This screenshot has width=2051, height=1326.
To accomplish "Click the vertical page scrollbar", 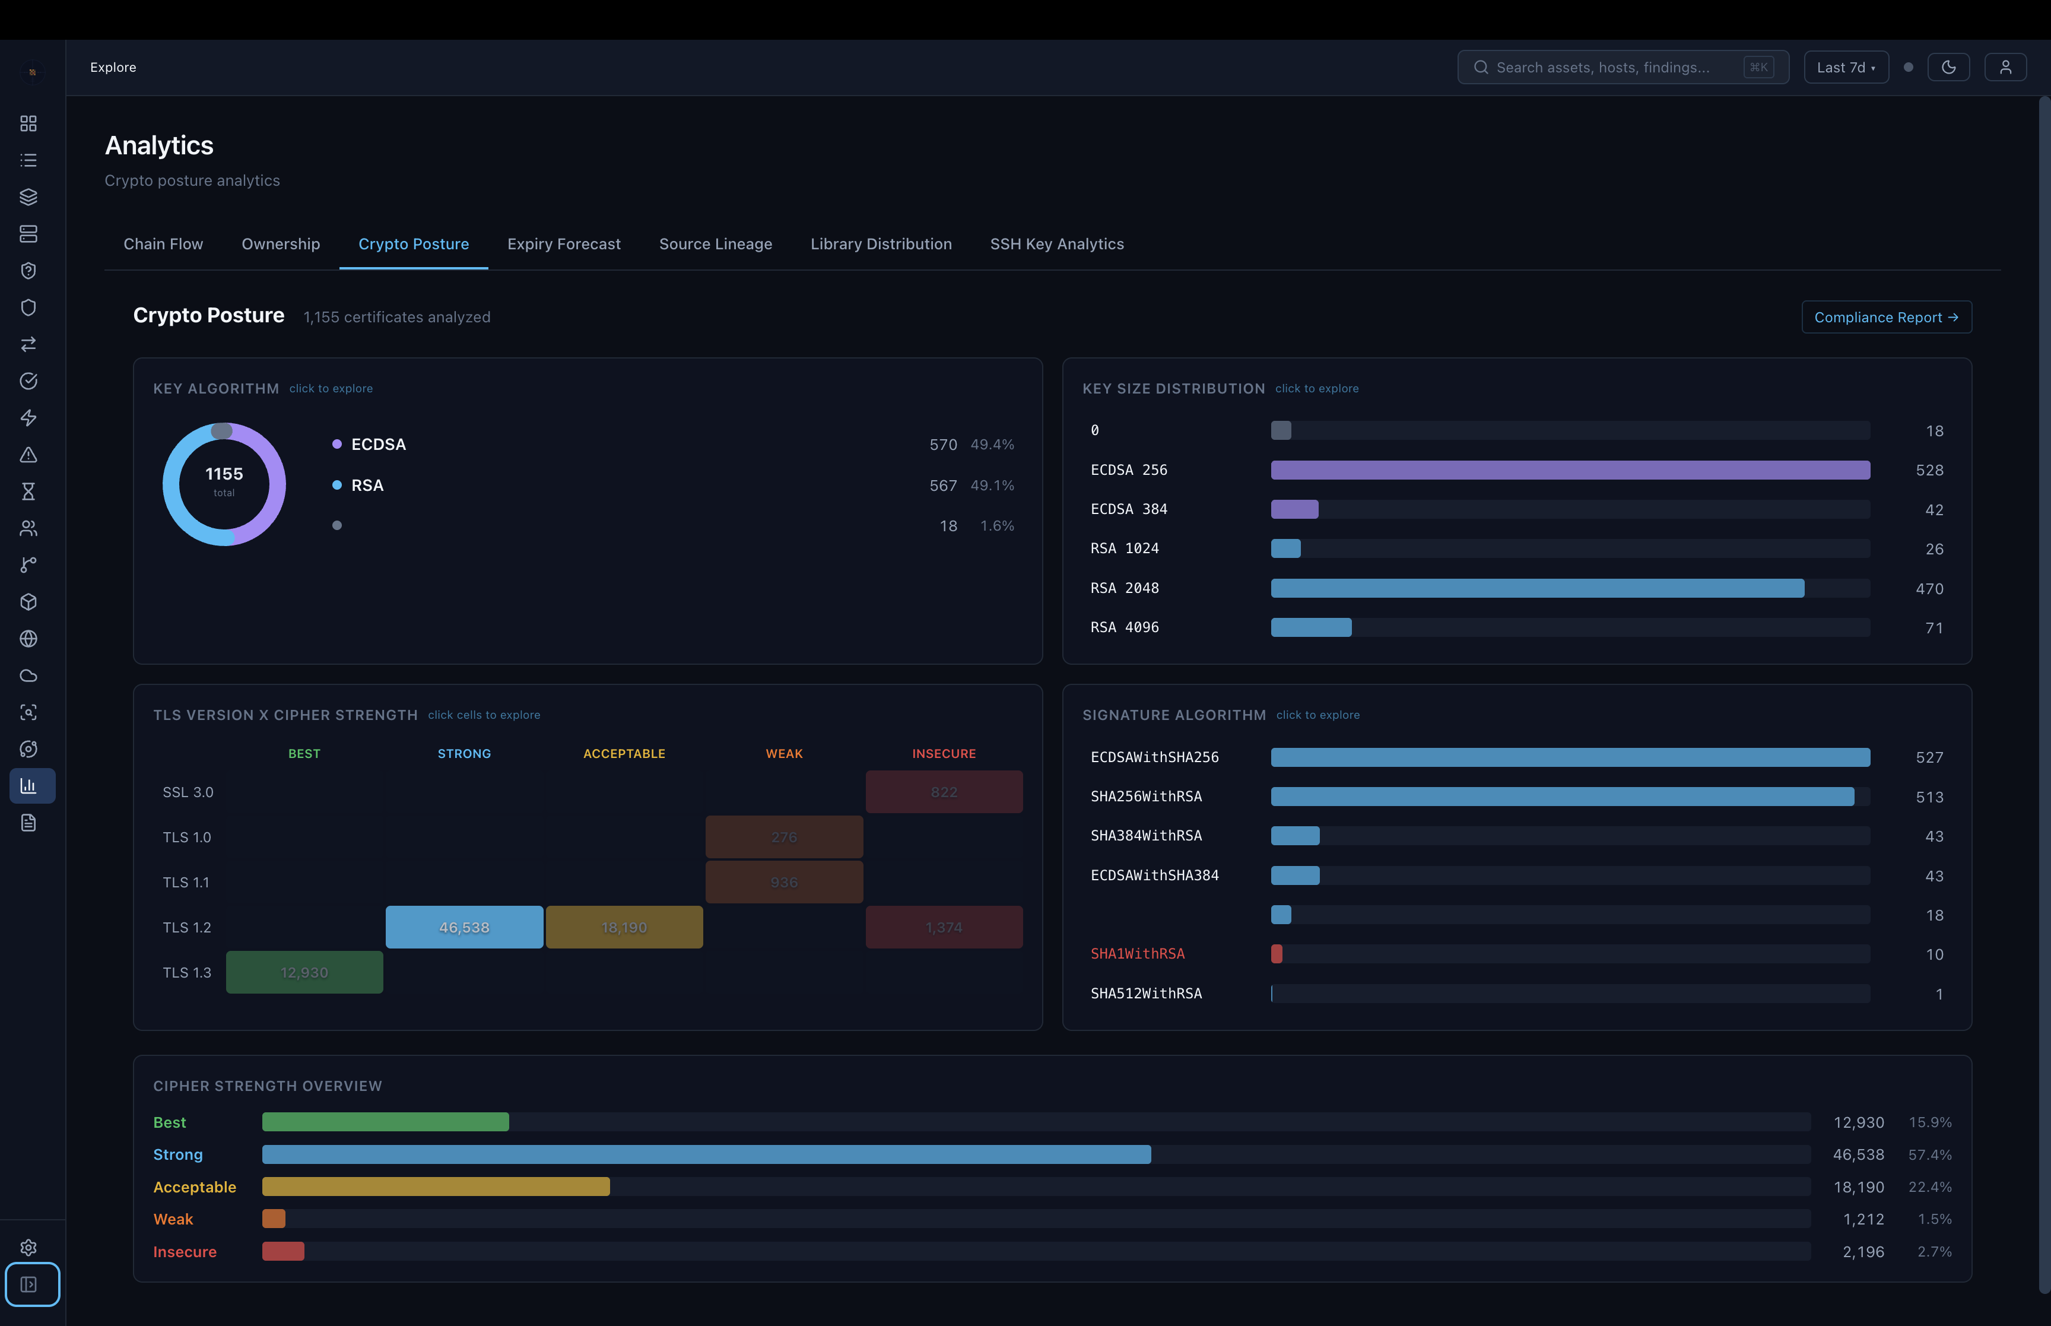I will click(2044, 695).
